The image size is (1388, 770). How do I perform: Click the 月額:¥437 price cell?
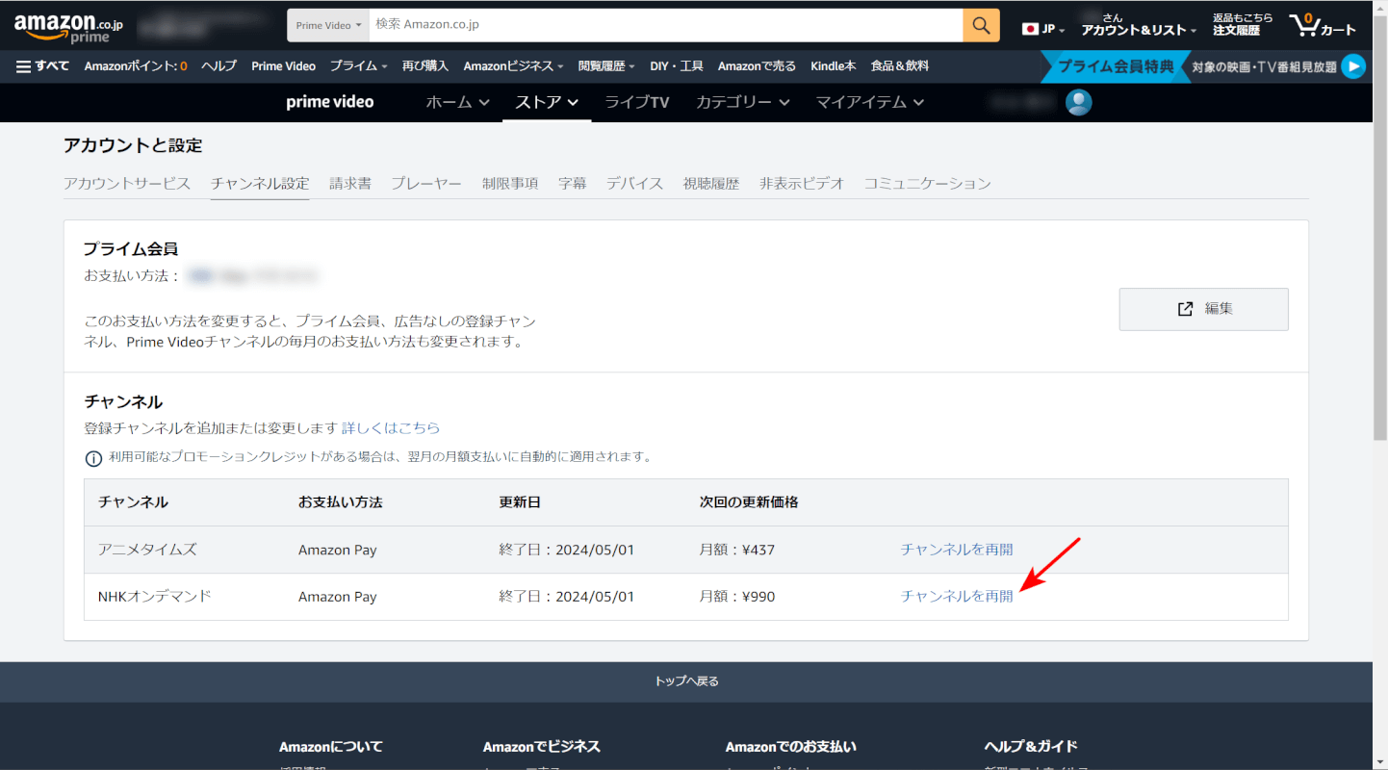pos(737,551)
